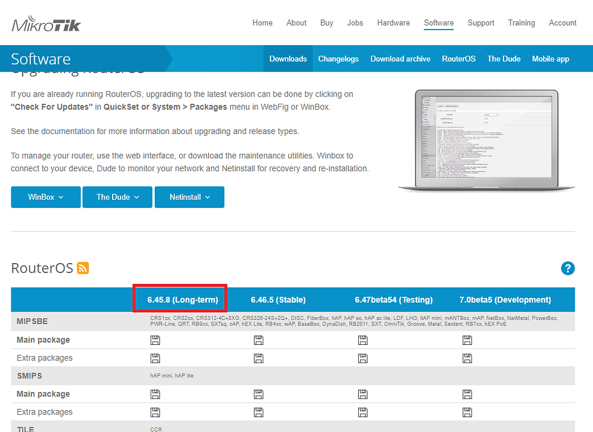Download SMIPS Main package 6.45.8 Long-term
Viewport: 593px width, 432px height.
coord(155,394)
